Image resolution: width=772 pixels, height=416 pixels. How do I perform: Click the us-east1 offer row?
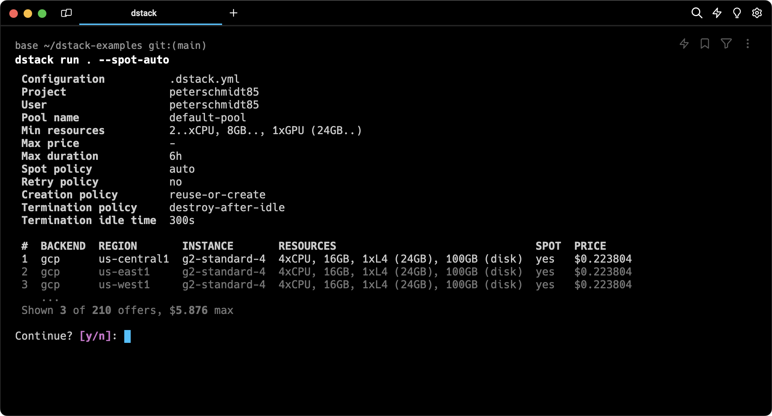(x=124, y=272)
